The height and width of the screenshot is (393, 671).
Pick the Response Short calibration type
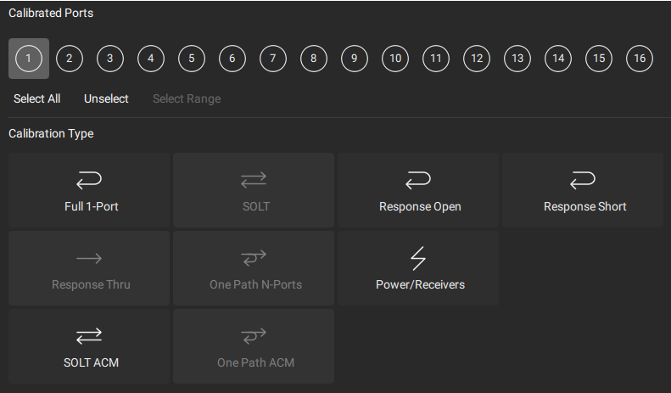pos(584,190)
